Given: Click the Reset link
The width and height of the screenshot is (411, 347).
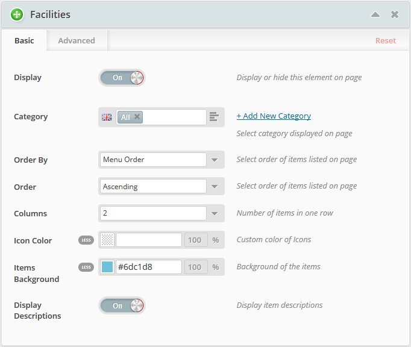Looking at the screenshot, I should 385,40.
